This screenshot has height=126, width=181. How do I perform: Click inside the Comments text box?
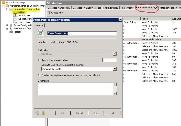point(76,89)
